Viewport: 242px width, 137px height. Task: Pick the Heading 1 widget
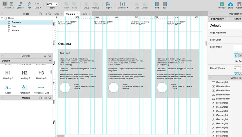pos(8,75)
